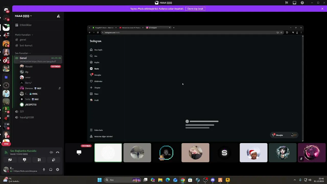The width and height of the screenshot is (327, 184).
Task: Select the YAYINDA screen share tile
Action: [x=79, y=153]
